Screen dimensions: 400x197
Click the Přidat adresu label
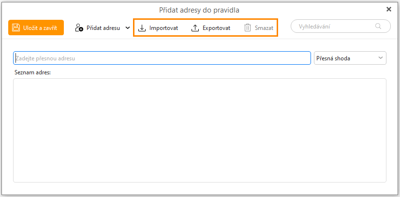pyautogui.click(x=103, y=28)
